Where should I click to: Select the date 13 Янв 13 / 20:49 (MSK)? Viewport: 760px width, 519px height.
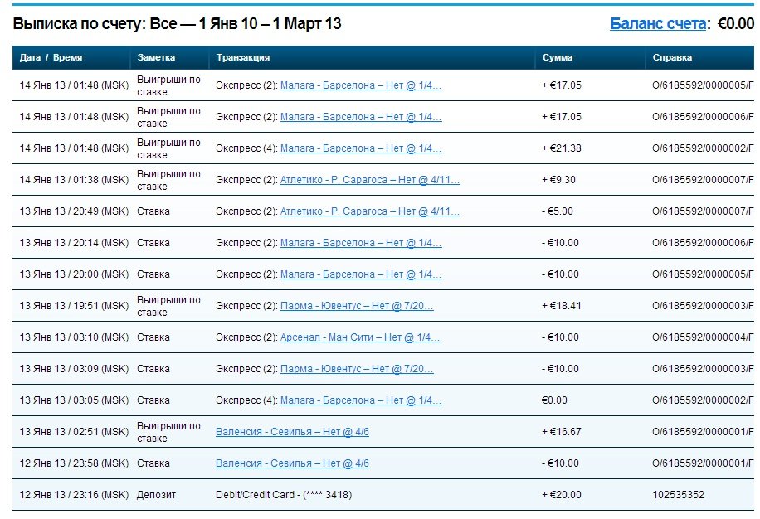[x=74, y=211]
